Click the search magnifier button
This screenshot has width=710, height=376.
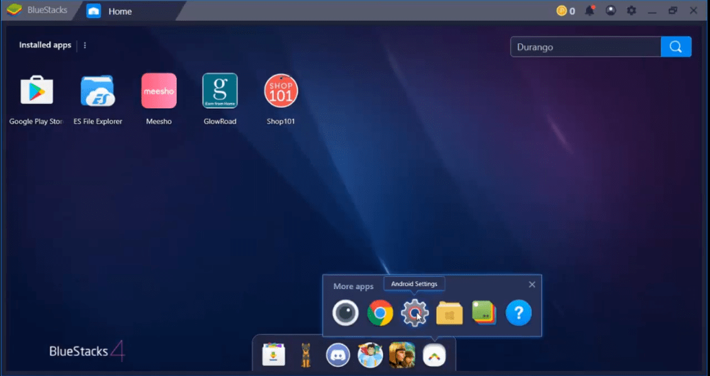(x=676, y=47)
